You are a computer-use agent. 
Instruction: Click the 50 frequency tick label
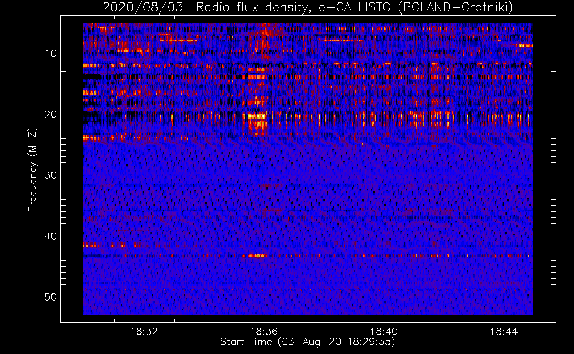(51, 297)
